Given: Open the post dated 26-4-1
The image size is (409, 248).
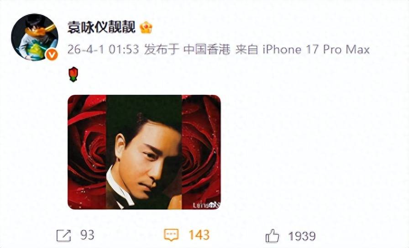Looking at the screenshot, I should [85, 49].
